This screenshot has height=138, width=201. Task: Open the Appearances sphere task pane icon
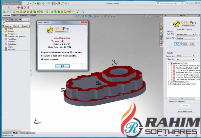point(161,38)
